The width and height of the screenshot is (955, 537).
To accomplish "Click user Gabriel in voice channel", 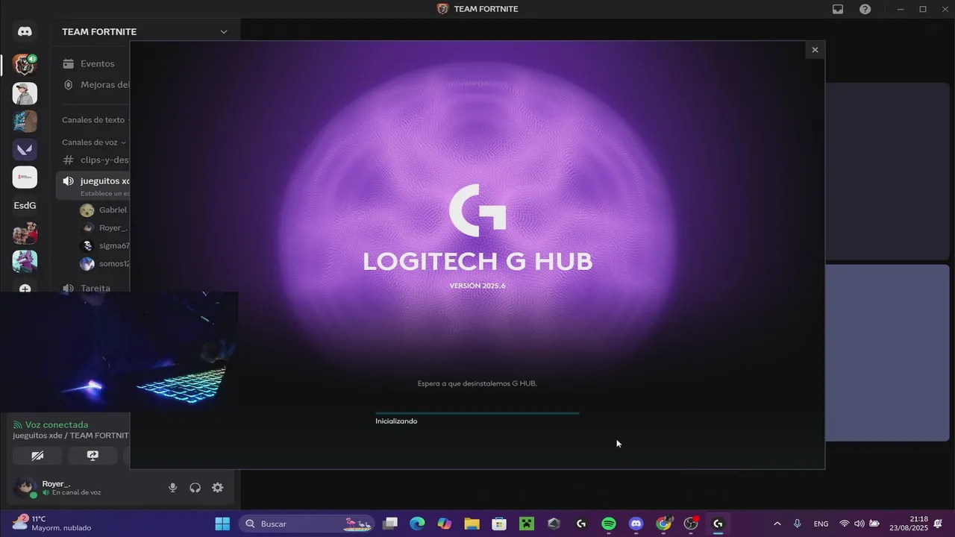I will coord(103,210).
